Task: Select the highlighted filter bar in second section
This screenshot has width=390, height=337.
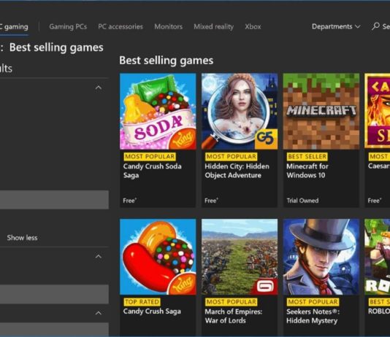Action: [54, 294]
